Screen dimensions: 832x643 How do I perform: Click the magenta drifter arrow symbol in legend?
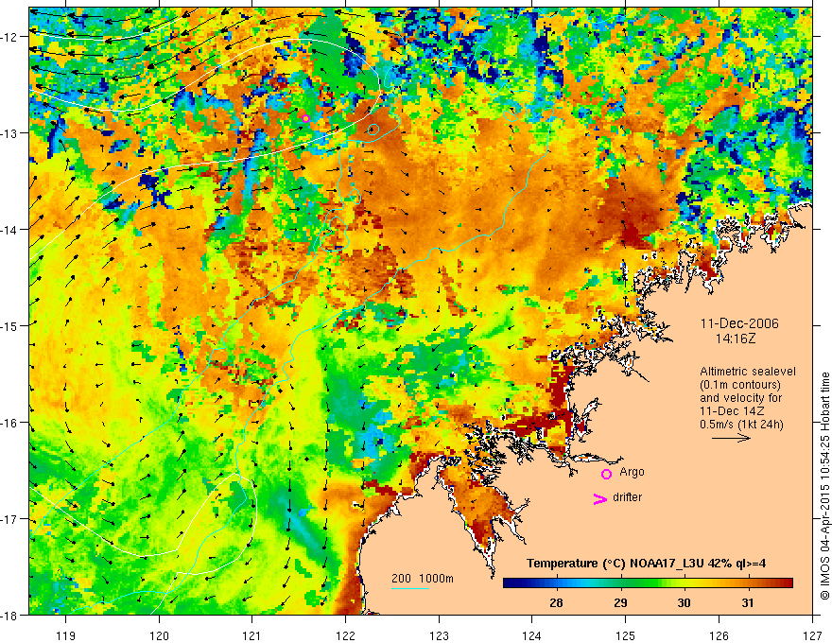pos(599,498)
